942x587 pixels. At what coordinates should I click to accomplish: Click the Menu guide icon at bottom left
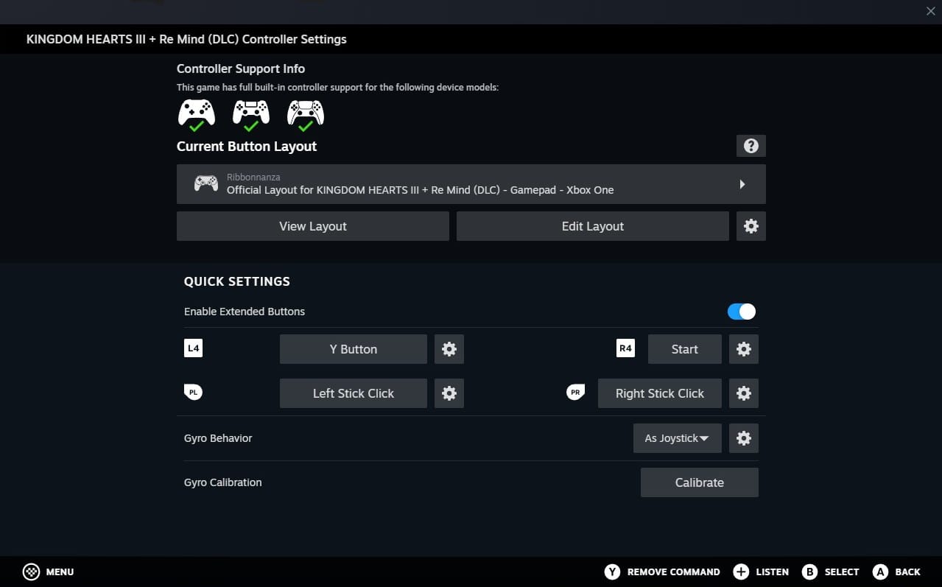(x=31, y=572)
